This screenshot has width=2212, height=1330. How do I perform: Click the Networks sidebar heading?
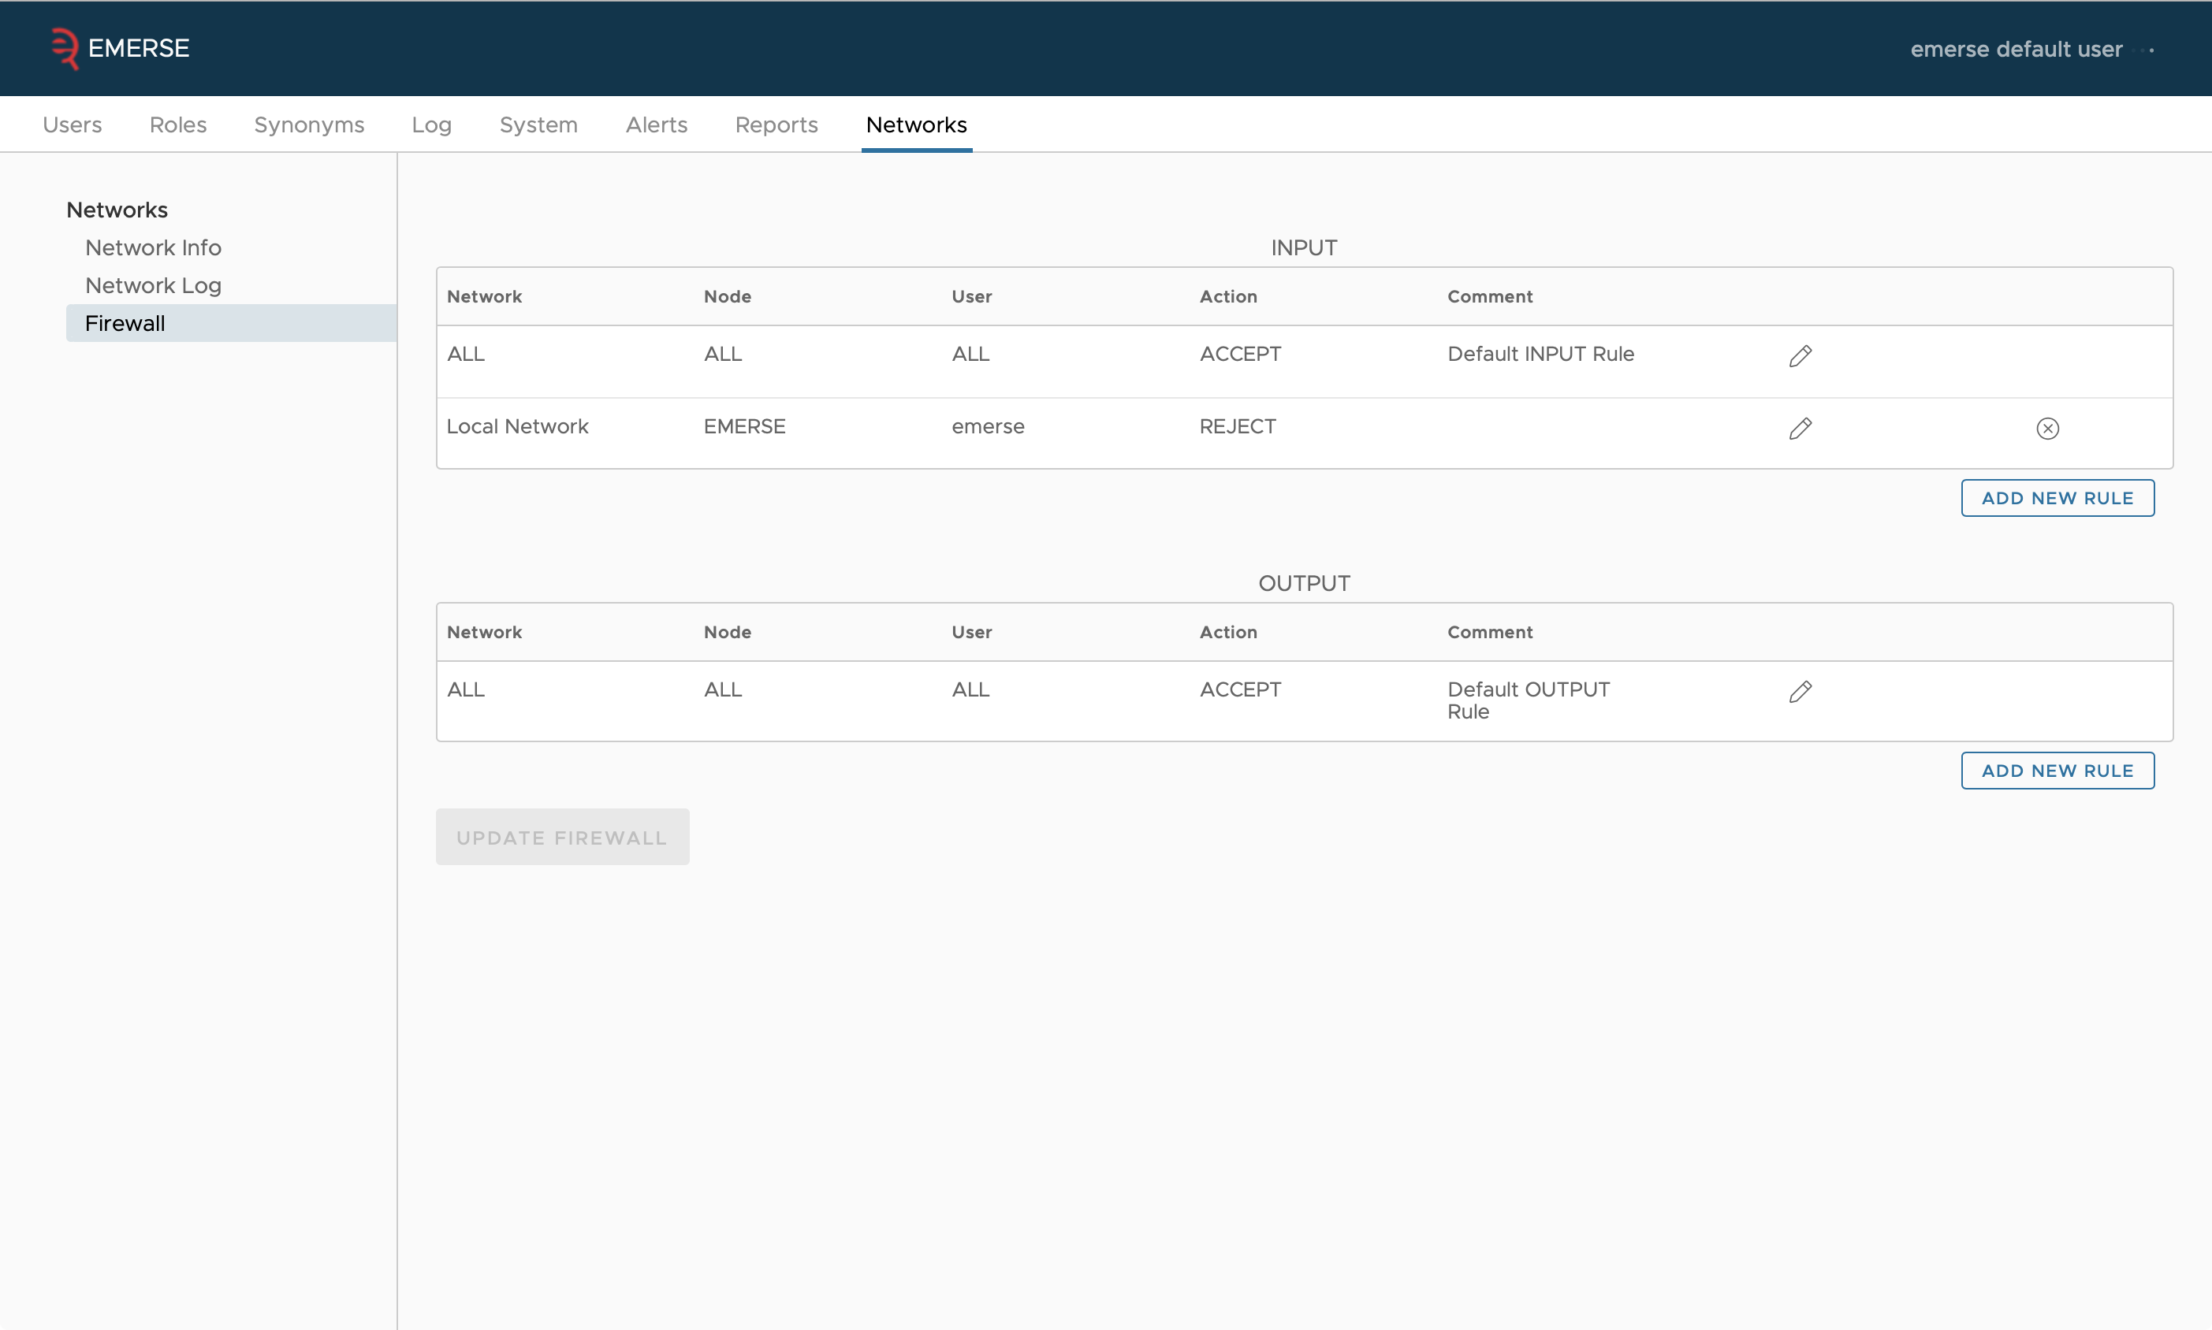click(117, 210)
